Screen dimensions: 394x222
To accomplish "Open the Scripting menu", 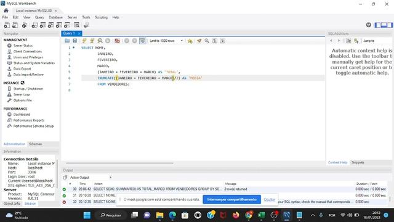I will [101, 17].
